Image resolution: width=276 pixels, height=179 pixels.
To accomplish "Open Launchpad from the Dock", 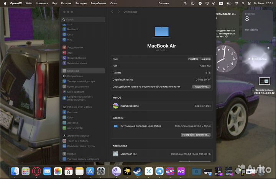I will [26, 171].
